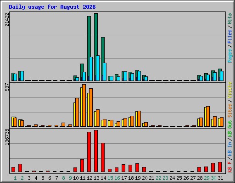Click the cyan Pages legend label
This screenshot has width=235, height=183.
pyautogui.click(x=230, y=56)
